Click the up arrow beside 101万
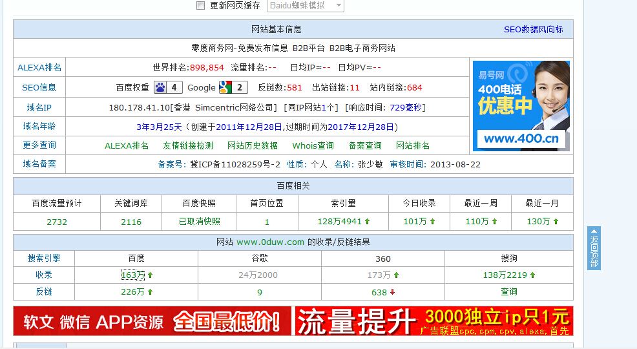Image resolution: width=637 pixels, height=349 pixels. (432, 222)
